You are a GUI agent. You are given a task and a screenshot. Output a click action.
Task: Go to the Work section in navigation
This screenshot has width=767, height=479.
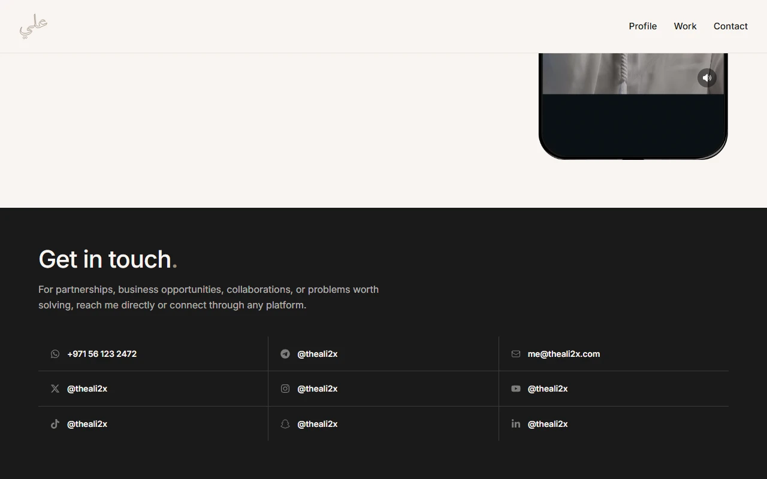(x=685, y=26)
